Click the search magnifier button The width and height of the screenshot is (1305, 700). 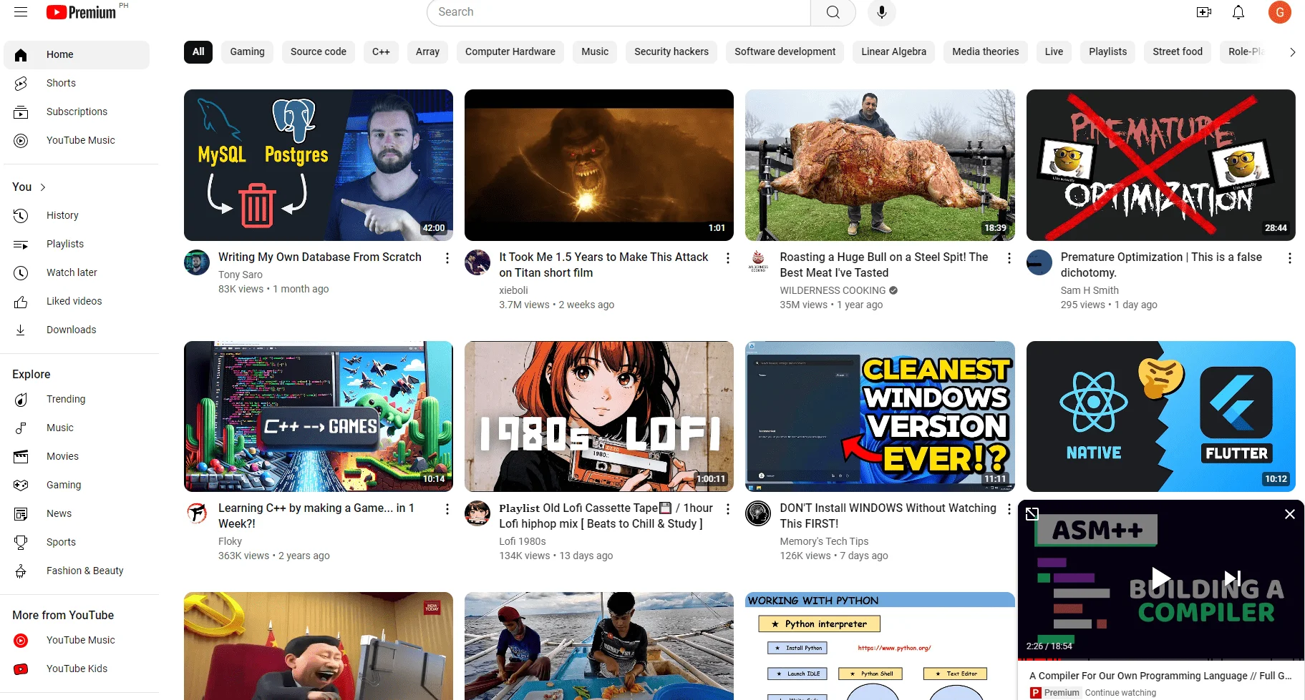833,12
